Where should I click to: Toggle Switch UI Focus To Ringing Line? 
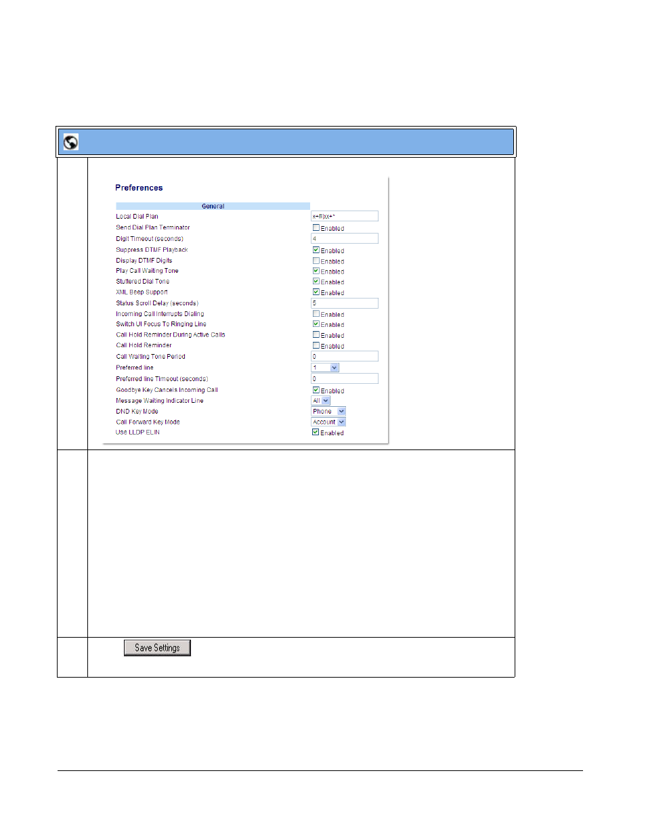(x=316, y=324)
